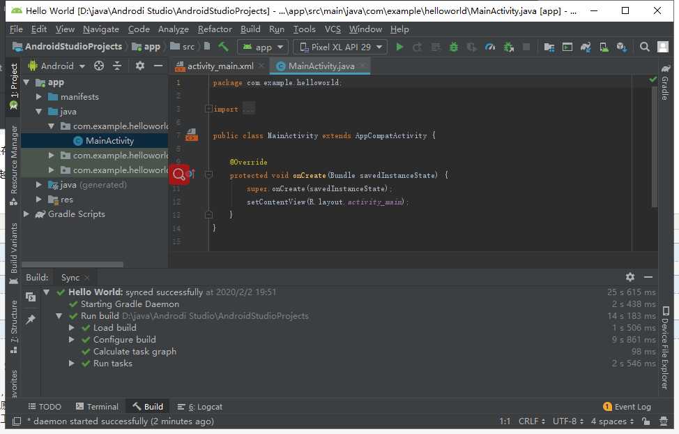The width and height of the screenshot is (679, 434).
Task: Click the related XML file gutter icon
Action: (x=192, y=135)
